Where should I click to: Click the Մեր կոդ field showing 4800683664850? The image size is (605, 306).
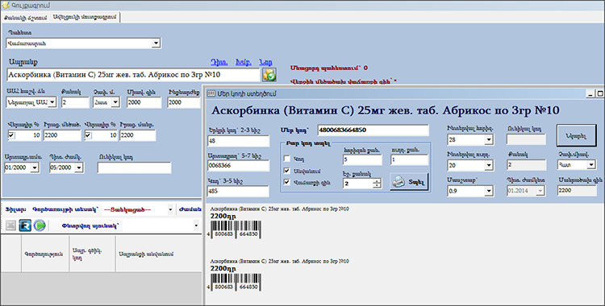click(373, 130)
